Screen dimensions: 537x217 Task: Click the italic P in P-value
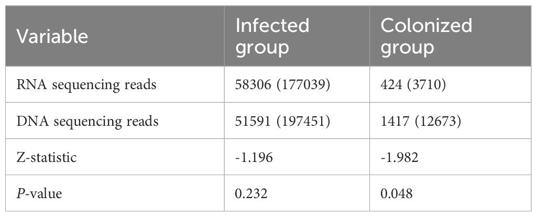(x=20, y=194)
